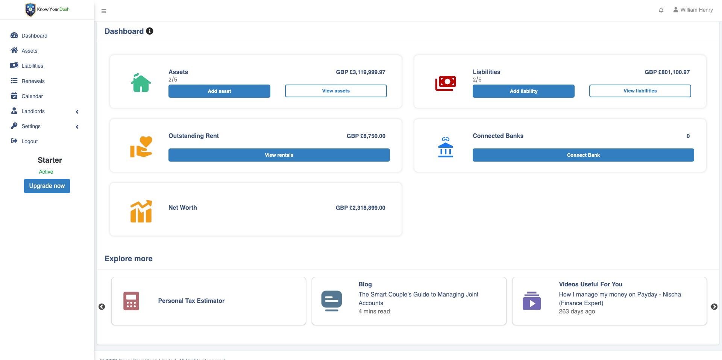
Task: Open Renewals from the sidebar
Action: [33, 81]
